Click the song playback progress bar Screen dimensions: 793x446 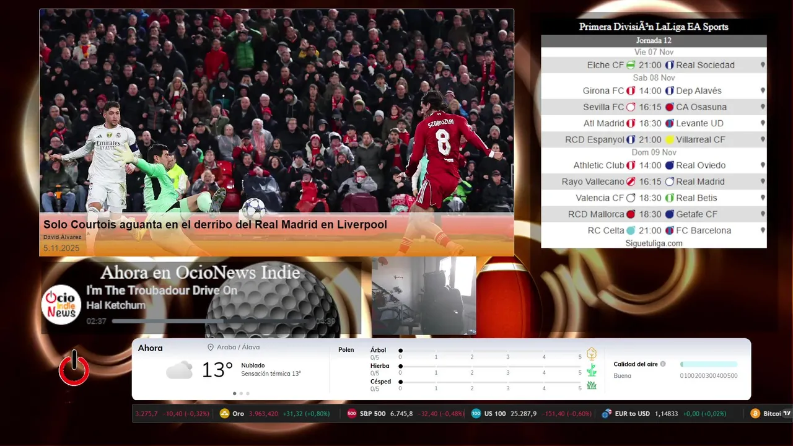click(x=212, y=321)
